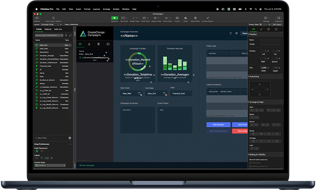Switch to the Objects tab
This screenshot has height=190, width=316.
pyautogui.click(x=48, y=29)
